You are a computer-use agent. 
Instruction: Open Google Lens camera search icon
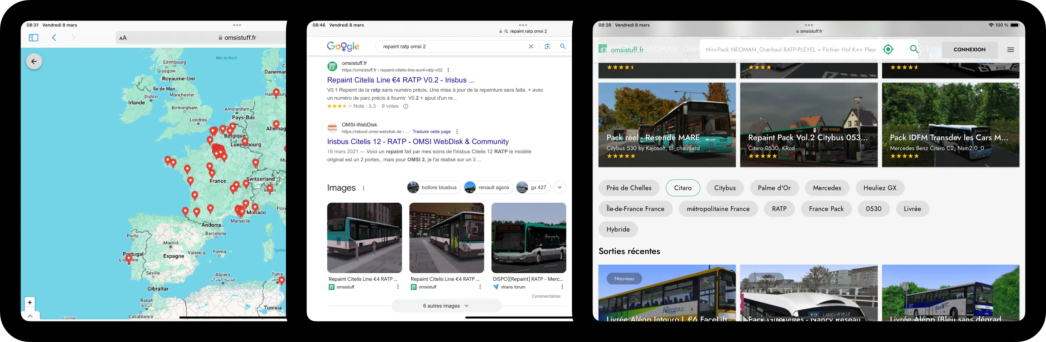pos(547,46)
